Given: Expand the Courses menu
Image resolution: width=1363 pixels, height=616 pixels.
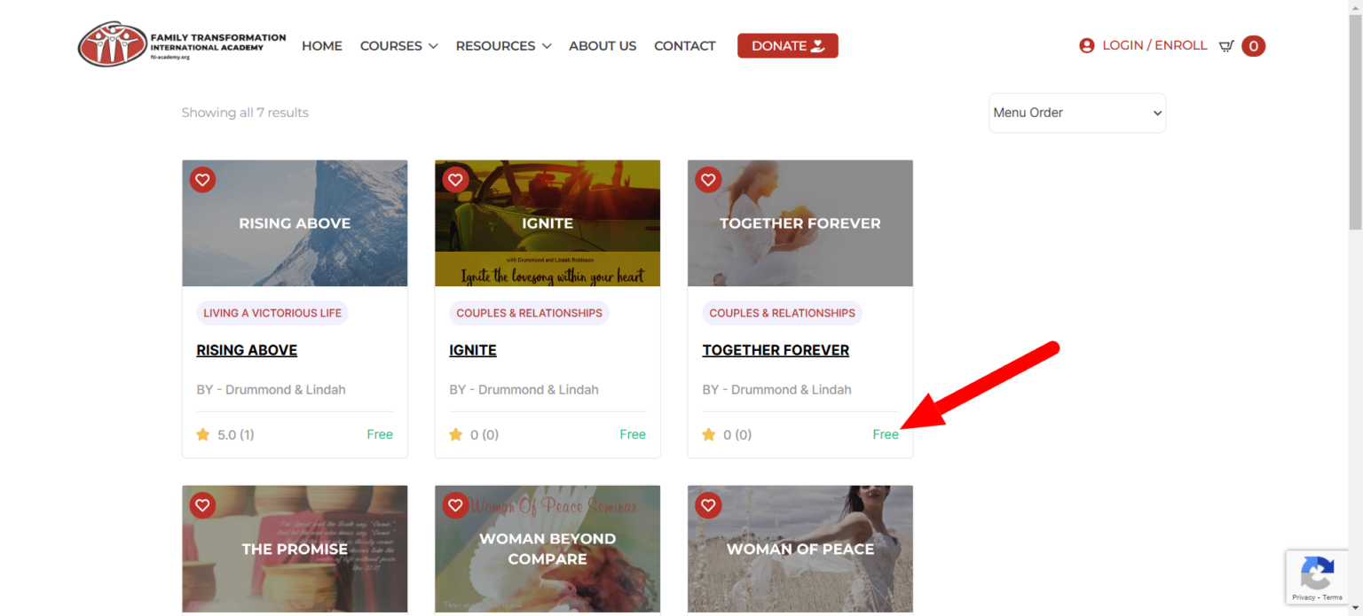Looking at the screenshot, I should 398,46.
